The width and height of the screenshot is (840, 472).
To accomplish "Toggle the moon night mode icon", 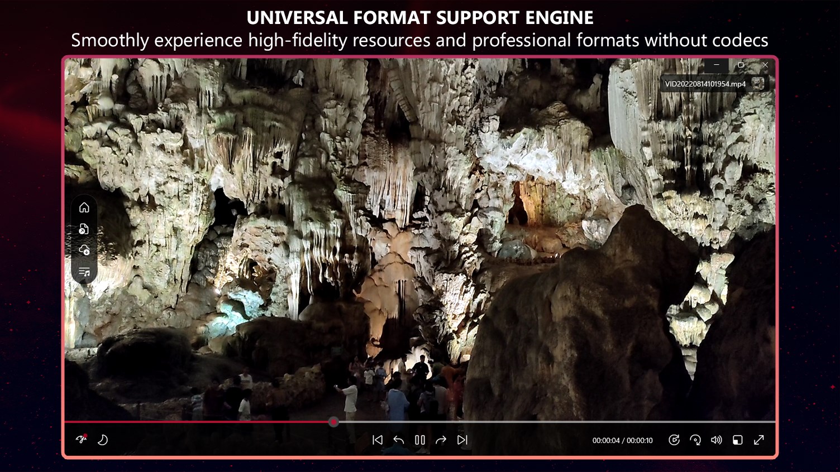I will tap(103, 440).
